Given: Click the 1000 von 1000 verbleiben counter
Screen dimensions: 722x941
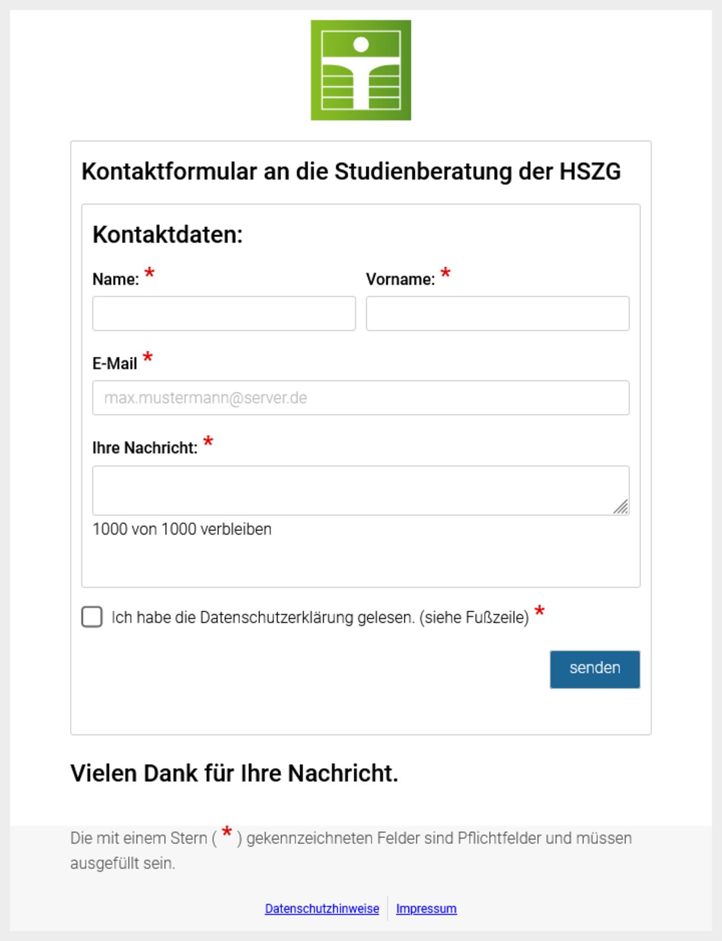Looking at the screenshot, I should [182, 529].
